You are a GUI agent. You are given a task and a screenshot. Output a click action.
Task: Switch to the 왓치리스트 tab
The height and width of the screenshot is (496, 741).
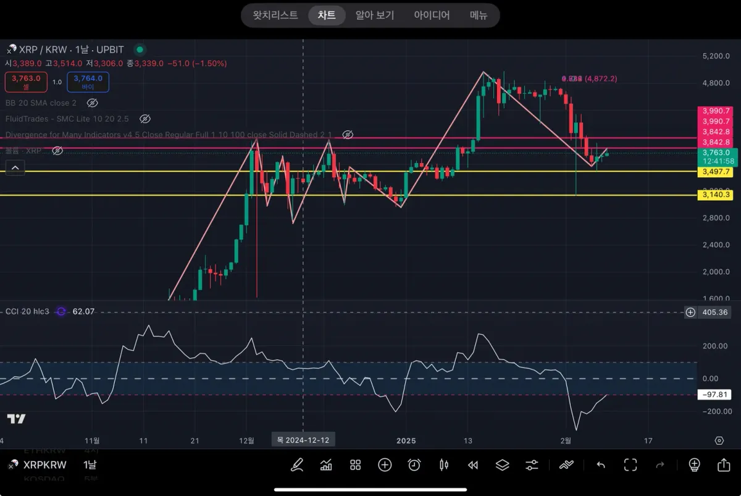(275, 15)
